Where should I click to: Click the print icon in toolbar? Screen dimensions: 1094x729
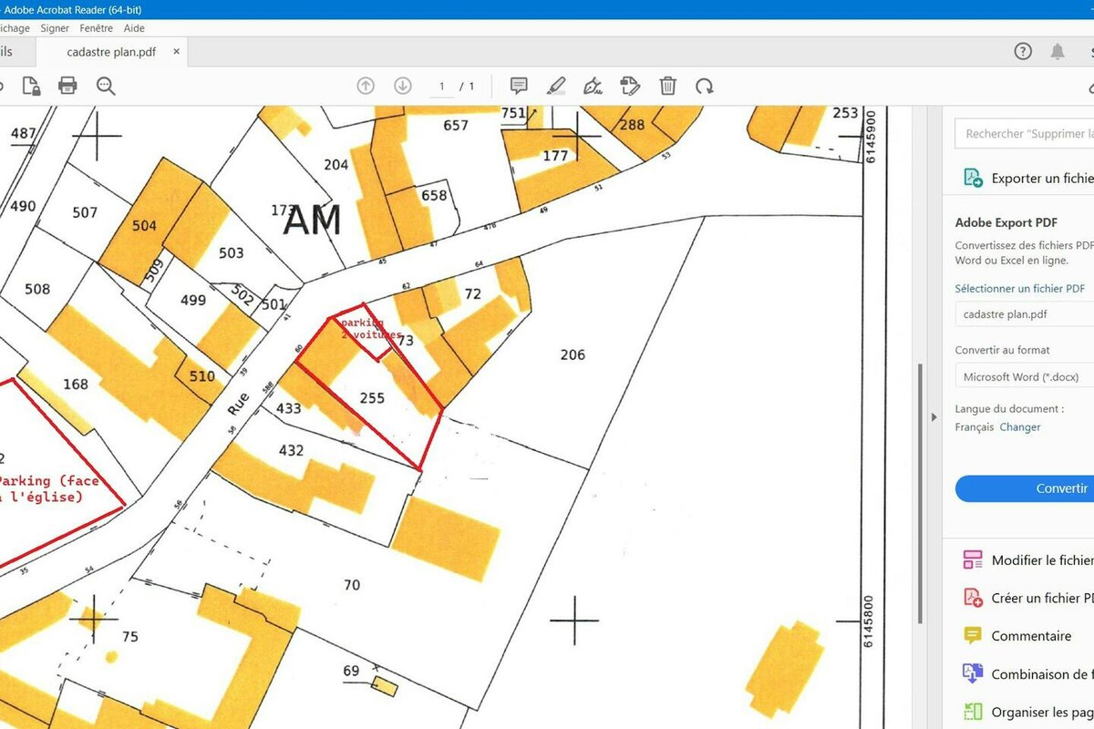click(x=67, y=87)
